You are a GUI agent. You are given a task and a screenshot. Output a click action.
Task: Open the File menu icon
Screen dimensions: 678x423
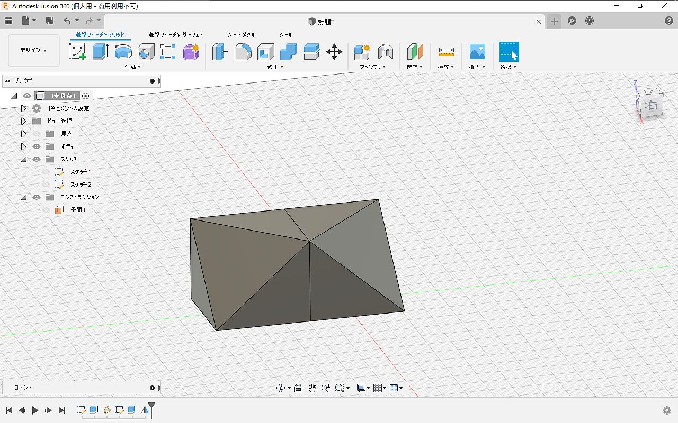[26, 21]
